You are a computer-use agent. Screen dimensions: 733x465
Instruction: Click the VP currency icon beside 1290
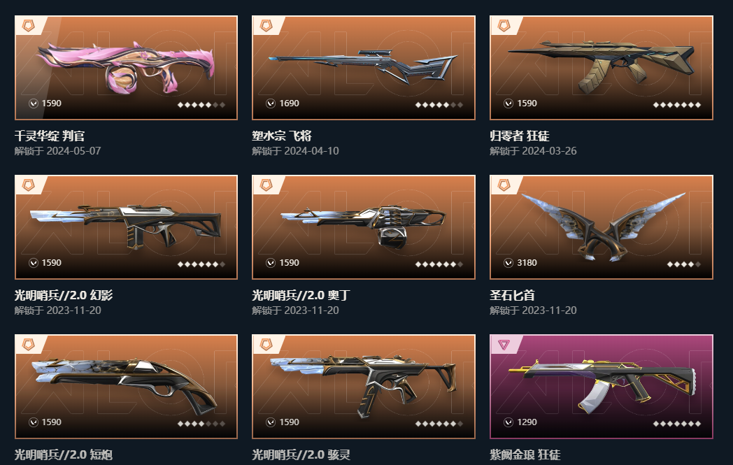[x=508, y=422]
